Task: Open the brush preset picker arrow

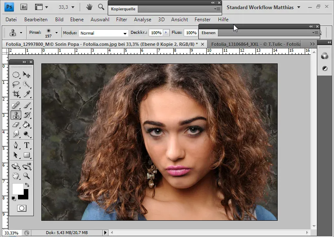Action: (x=56, y=33)
